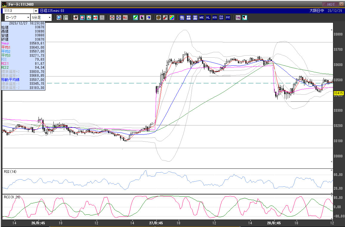Viewport: 345px width, 227px height.
Task: Click the 2023/12/27 10:20:00 timestamp
Action: pyautogui.click(x=27, y=23)
